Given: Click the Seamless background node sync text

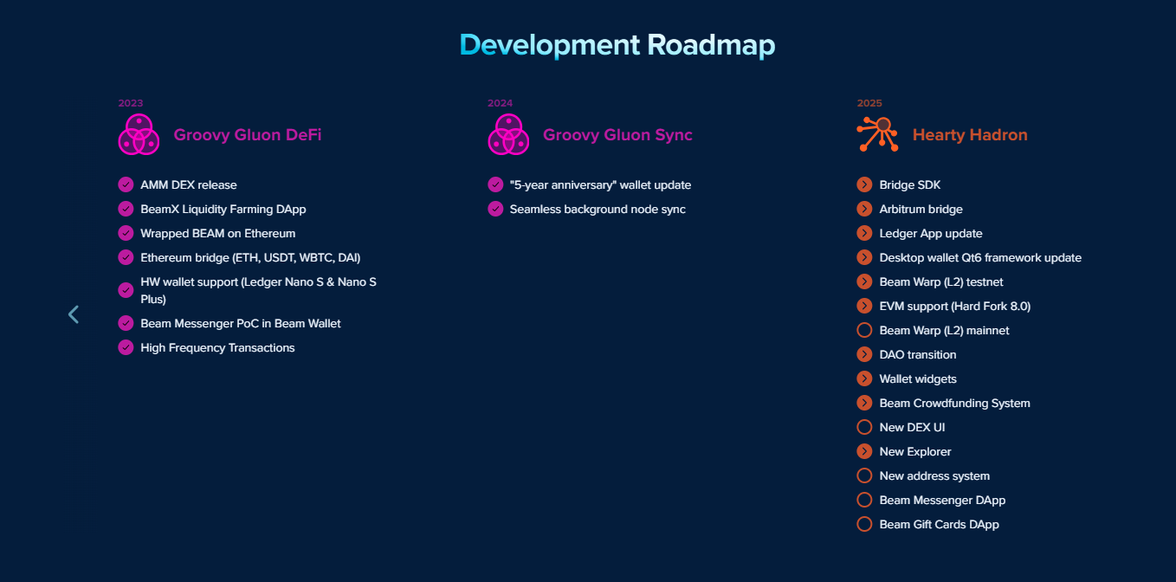Looking at the screenshot, I should [598, 209].
